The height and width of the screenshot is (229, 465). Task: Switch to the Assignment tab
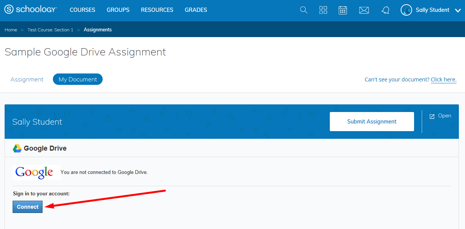(x=27, y=80)
